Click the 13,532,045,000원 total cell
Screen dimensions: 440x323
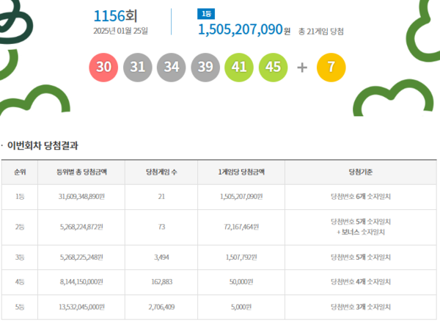pos(81,307)
